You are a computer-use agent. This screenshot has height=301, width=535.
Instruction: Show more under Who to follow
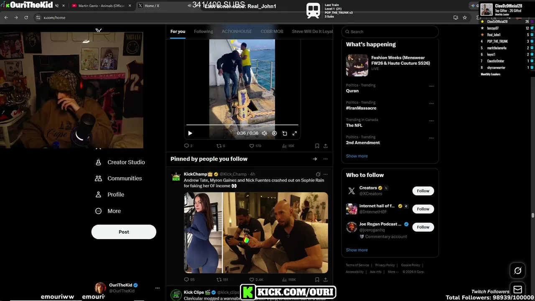pos(357,250)
